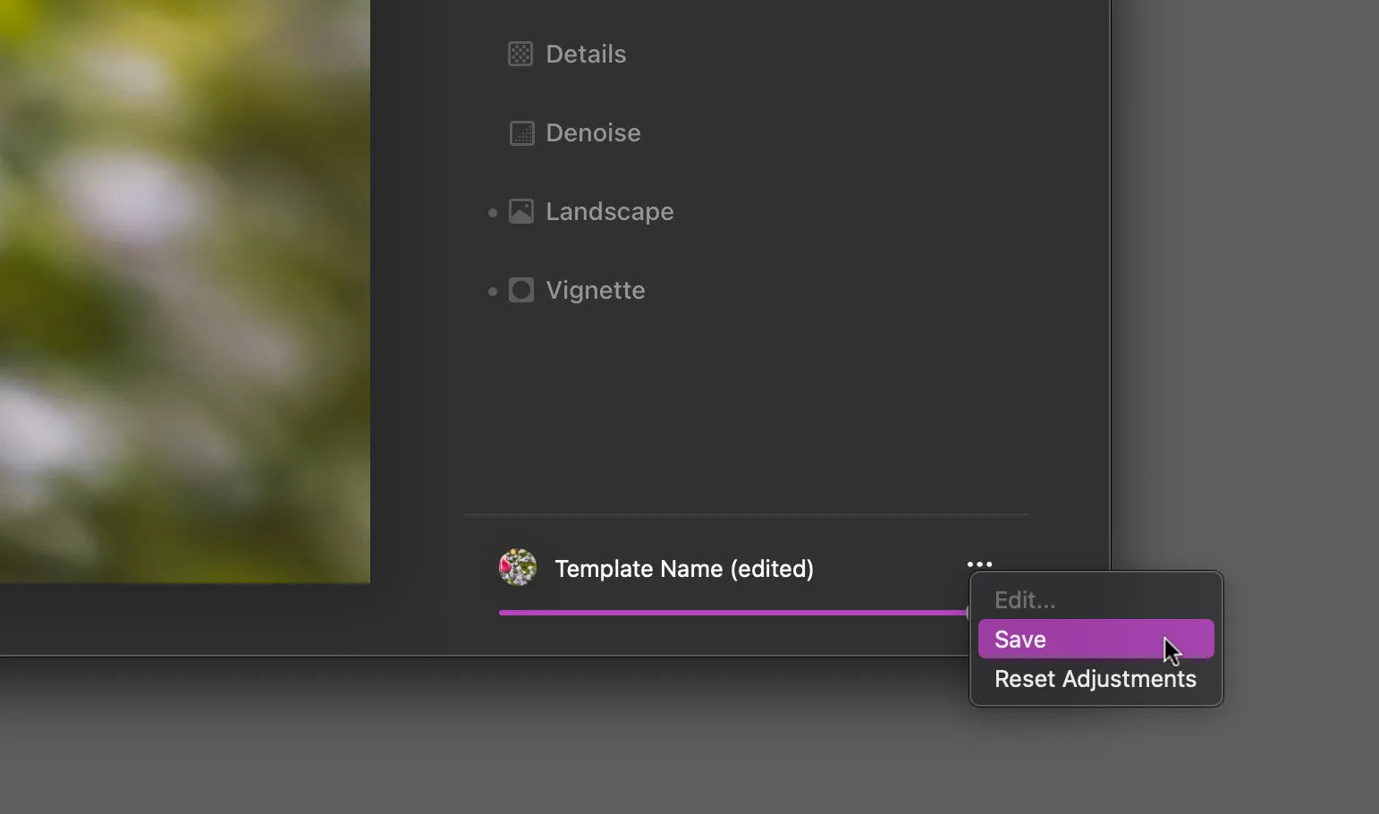Click the Denoise tool icon

521,133
